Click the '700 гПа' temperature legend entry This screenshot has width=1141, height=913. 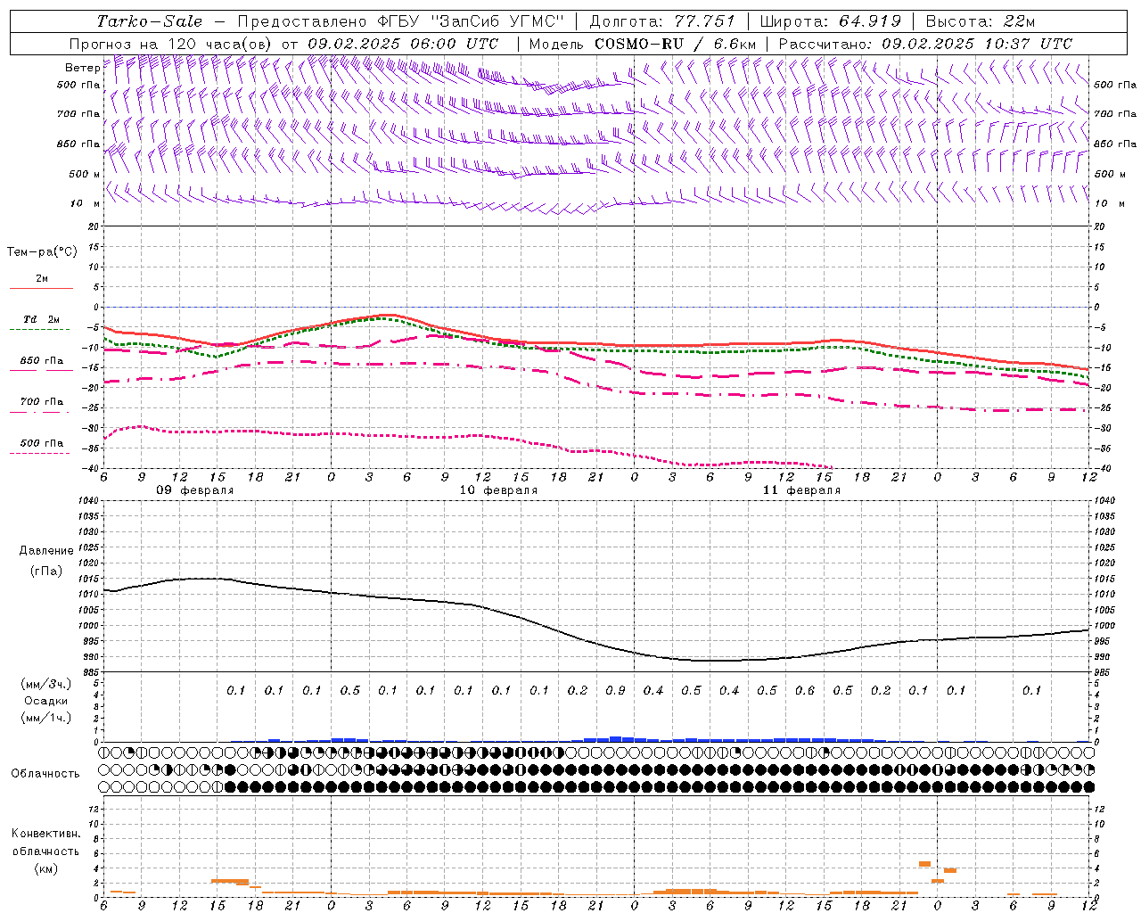42,402
